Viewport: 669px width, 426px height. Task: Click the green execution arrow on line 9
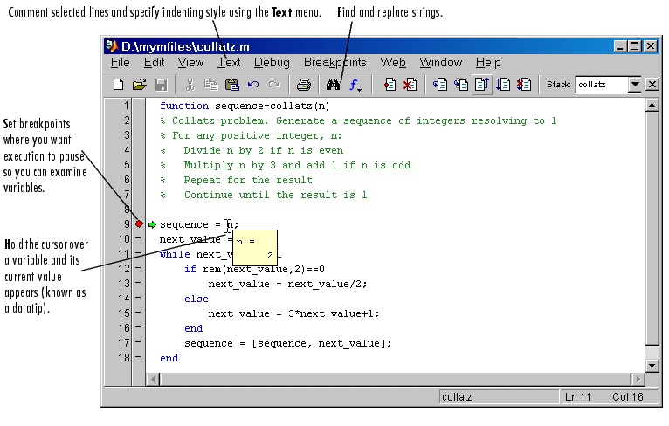152,224
